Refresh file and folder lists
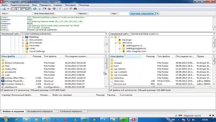 point(35,9)
